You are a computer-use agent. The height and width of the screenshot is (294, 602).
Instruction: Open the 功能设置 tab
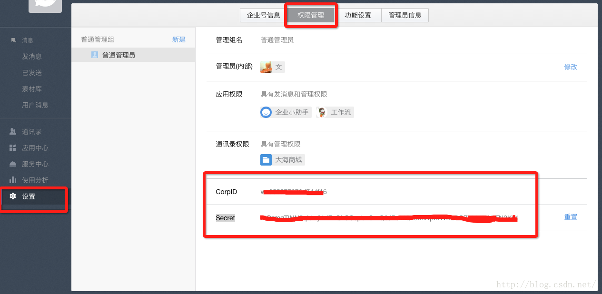358,15
